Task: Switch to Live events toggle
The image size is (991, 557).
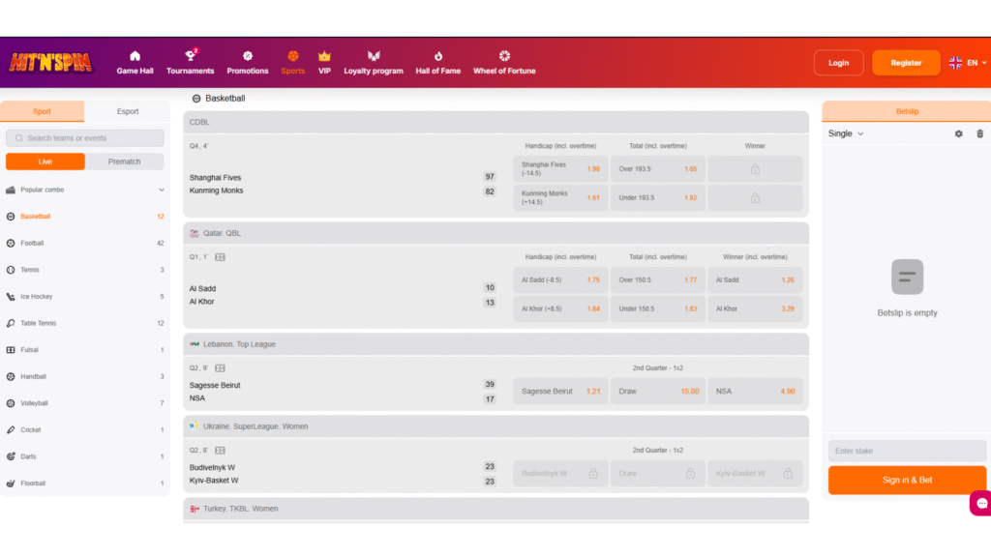Action: (45, 161)
